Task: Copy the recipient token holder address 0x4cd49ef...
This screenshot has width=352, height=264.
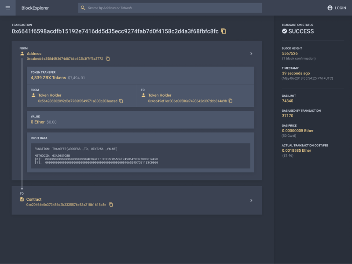Action: [231, 101]
